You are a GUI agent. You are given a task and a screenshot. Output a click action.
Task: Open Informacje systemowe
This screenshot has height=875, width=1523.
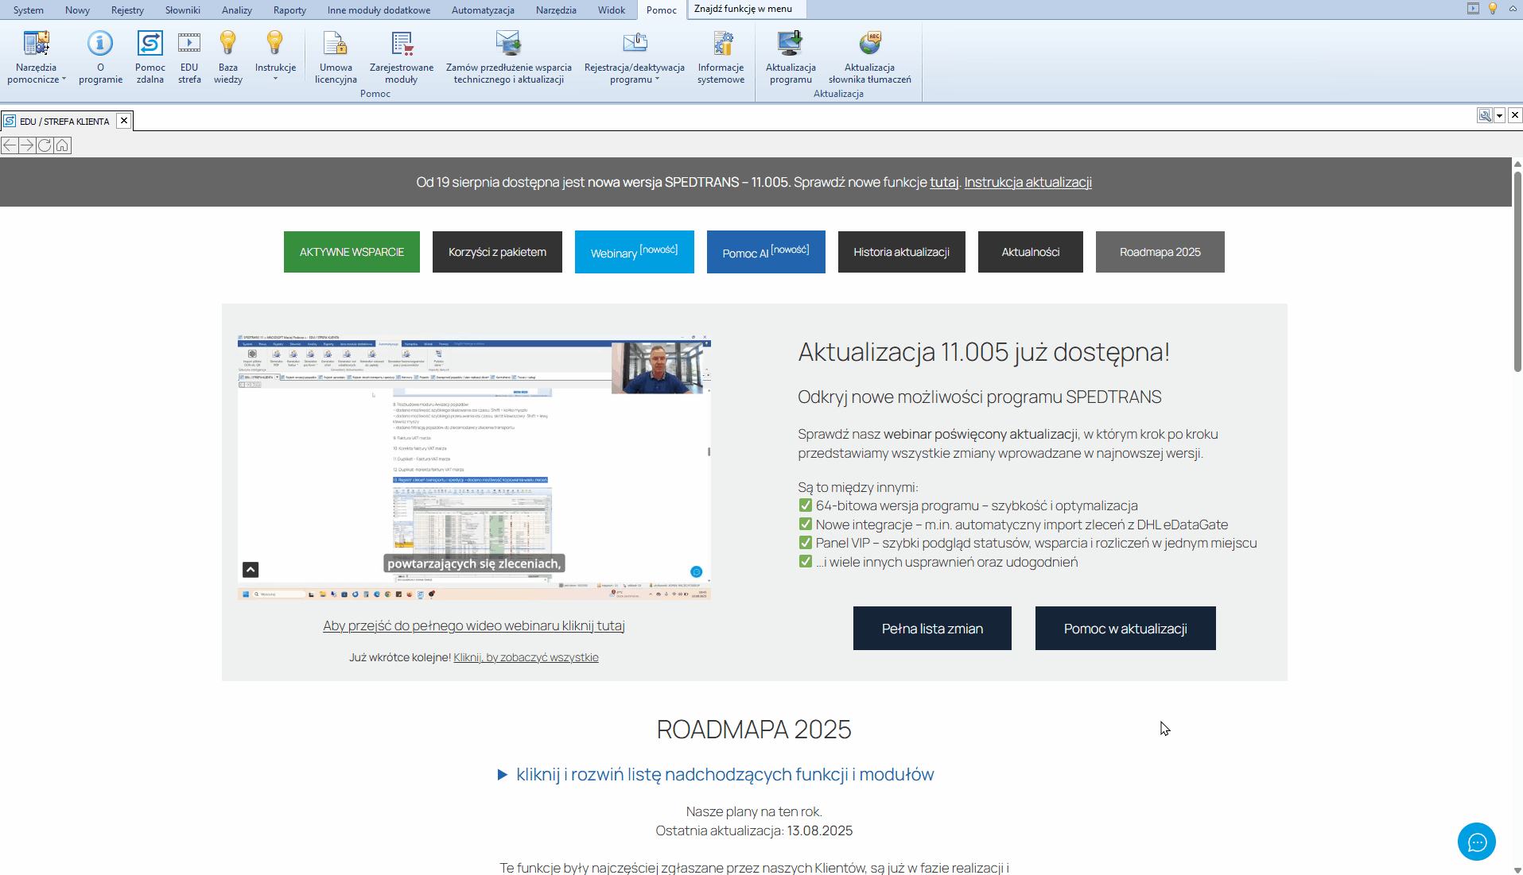point(721,56)
